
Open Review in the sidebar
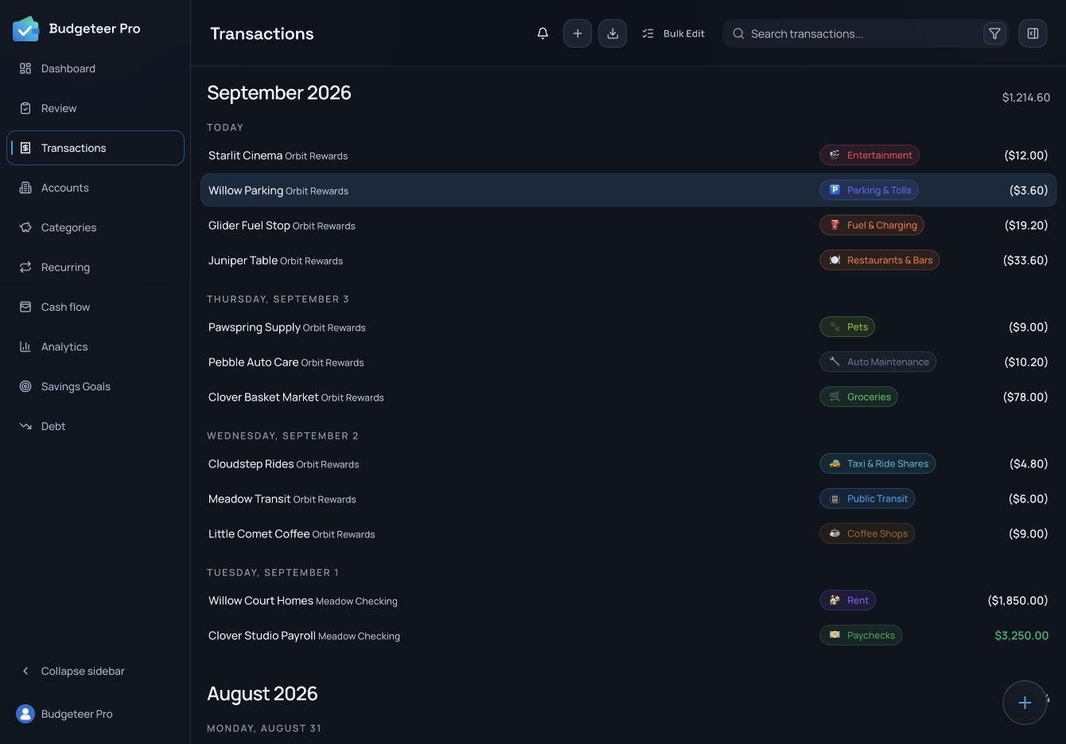95,108
